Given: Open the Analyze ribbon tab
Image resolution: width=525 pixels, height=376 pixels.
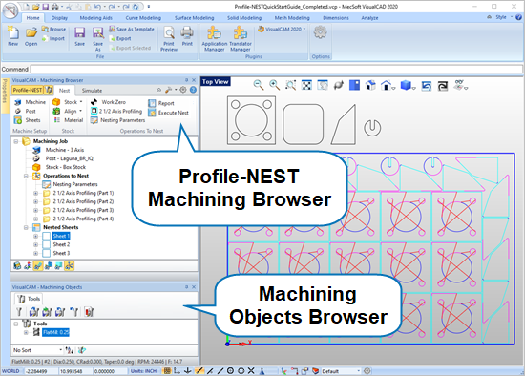Looking at the screenshot, I should click(x=369, y=18).
